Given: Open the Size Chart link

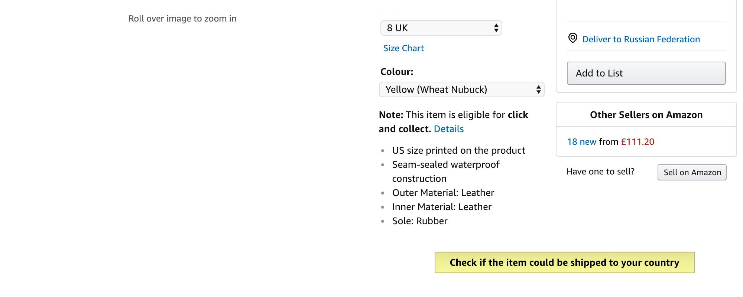Looking at the screenshot, I should click(x=403, y=48).
